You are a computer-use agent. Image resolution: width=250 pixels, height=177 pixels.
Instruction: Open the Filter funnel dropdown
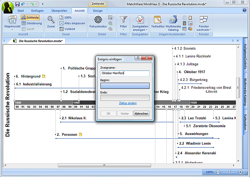click(123, 23)
